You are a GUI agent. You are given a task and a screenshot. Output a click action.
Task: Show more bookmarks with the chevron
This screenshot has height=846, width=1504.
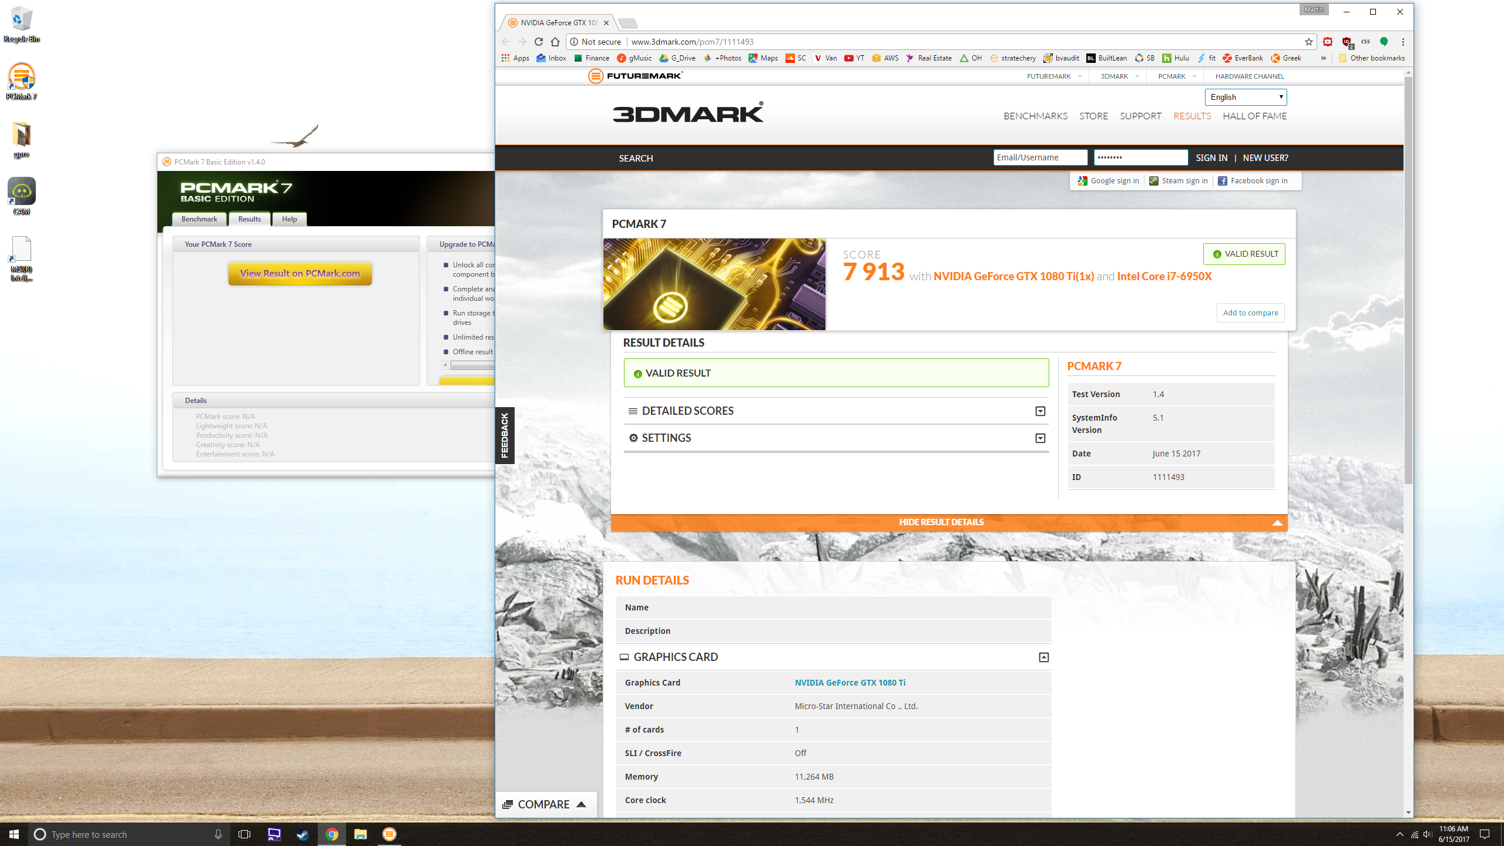[x=1323, y=58]
